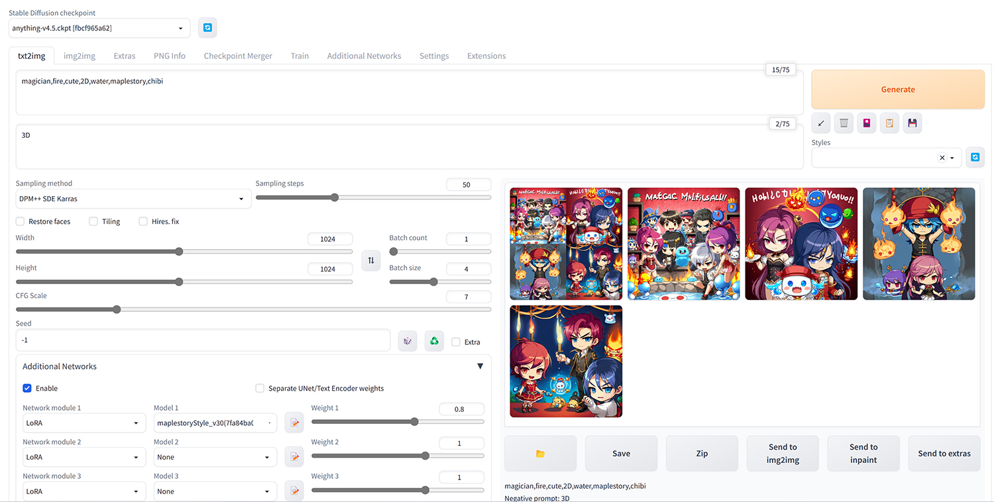
Task: Open Model 1 metadata editor icon
Action: (x=294, y=423)
